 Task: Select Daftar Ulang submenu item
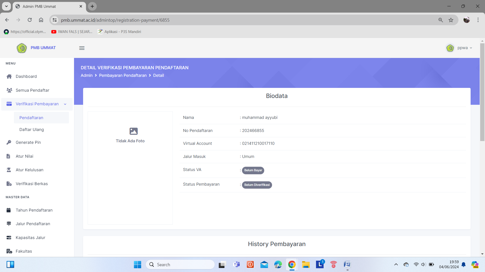(x=32, y=129)
